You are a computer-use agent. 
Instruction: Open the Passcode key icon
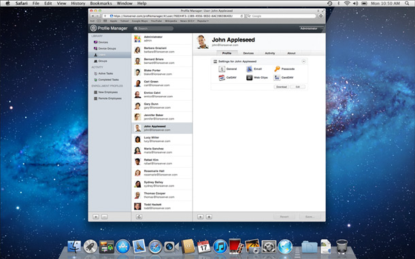coord(277,69)
